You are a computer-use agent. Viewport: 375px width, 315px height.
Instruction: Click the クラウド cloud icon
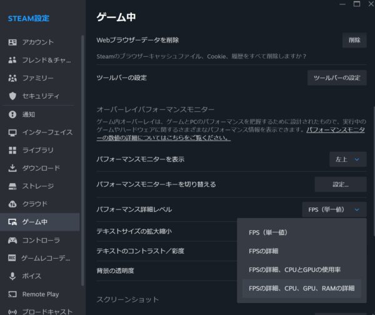tap(12, 204)
